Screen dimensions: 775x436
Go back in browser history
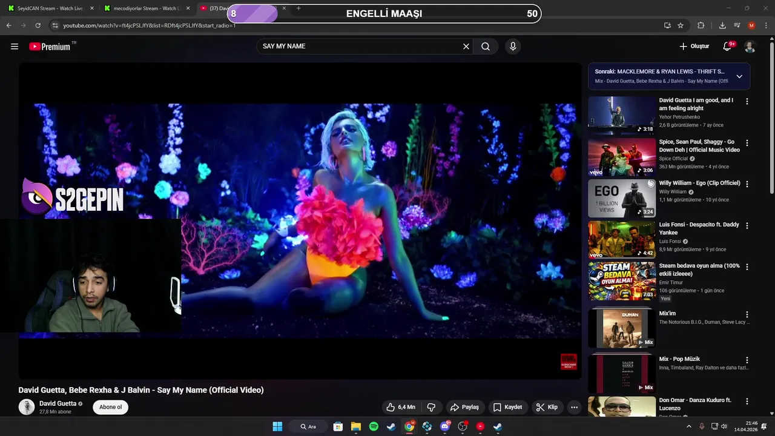tap(8, 25)
